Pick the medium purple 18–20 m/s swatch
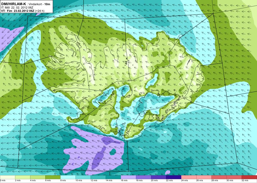Viewport: 257px width, 183px height. (x=144, y=177)
